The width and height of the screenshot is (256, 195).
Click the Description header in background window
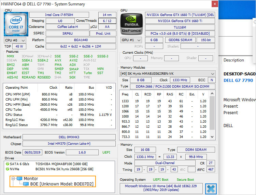pos(233,60)
